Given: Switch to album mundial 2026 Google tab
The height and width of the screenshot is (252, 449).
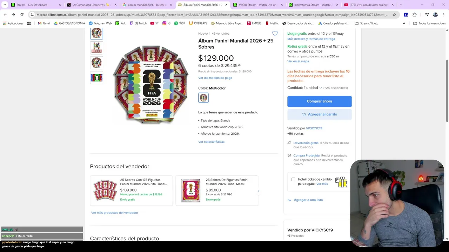Looking at the screenshot, I should tap(147, 5).
